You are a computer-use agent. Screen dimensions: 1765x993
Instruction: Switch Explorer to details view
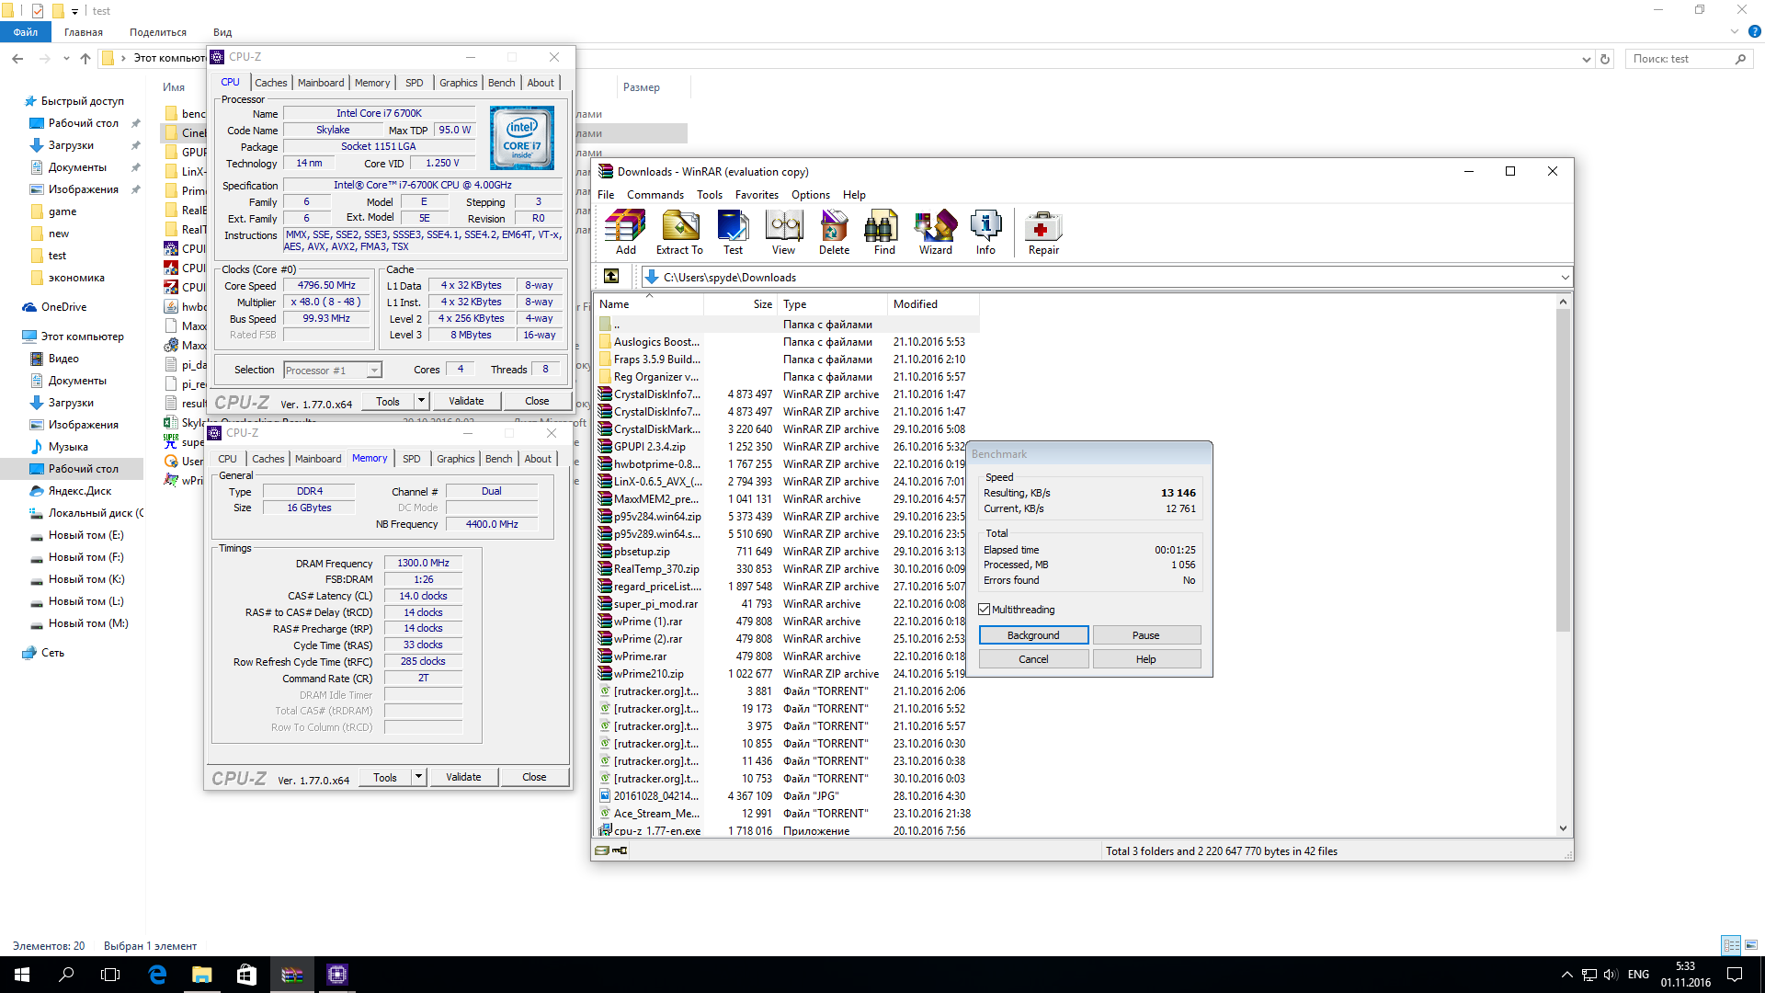(1731, 945)
